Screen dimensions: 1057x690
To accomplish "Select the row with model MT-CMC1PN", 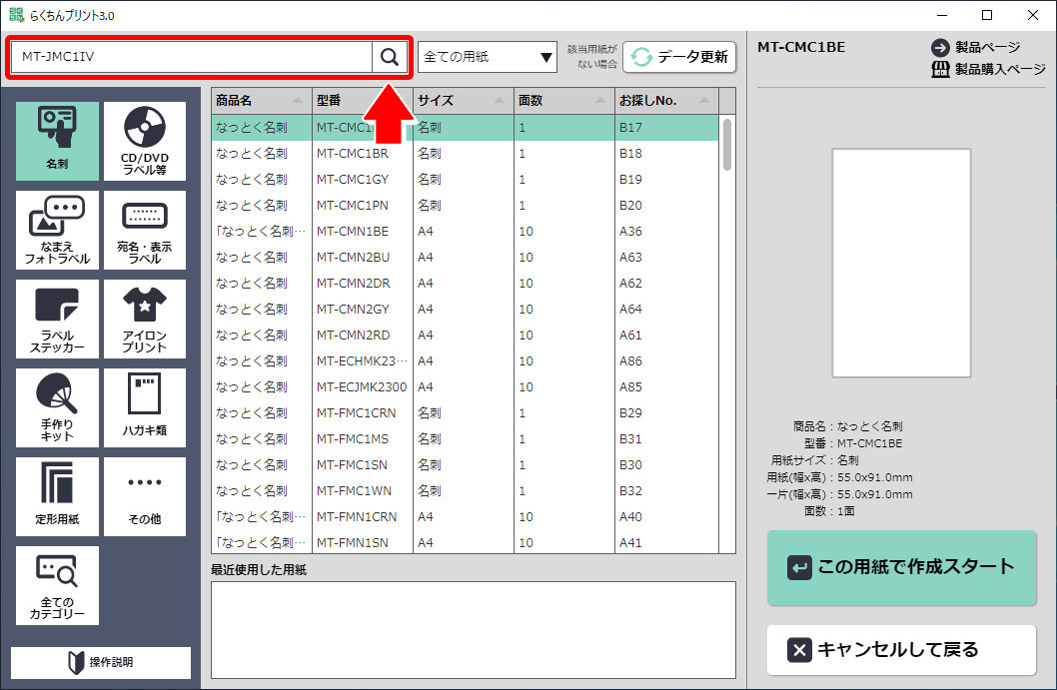I will point(466,206).
